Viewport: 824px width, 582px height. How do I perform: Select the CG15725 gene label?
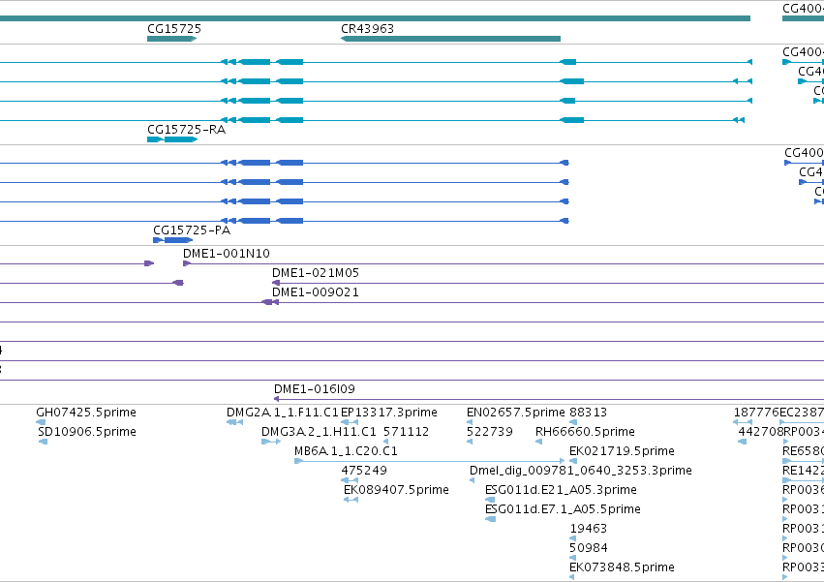pos(174,29)
